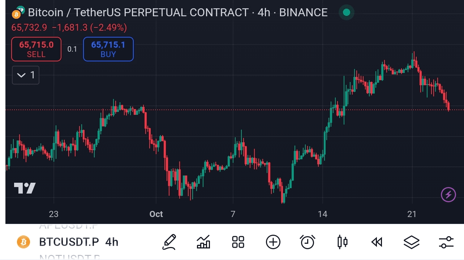This screenshot has height=260, width=464.
Task: Open the chart layouts grid
Action: (x=238, y=242)
